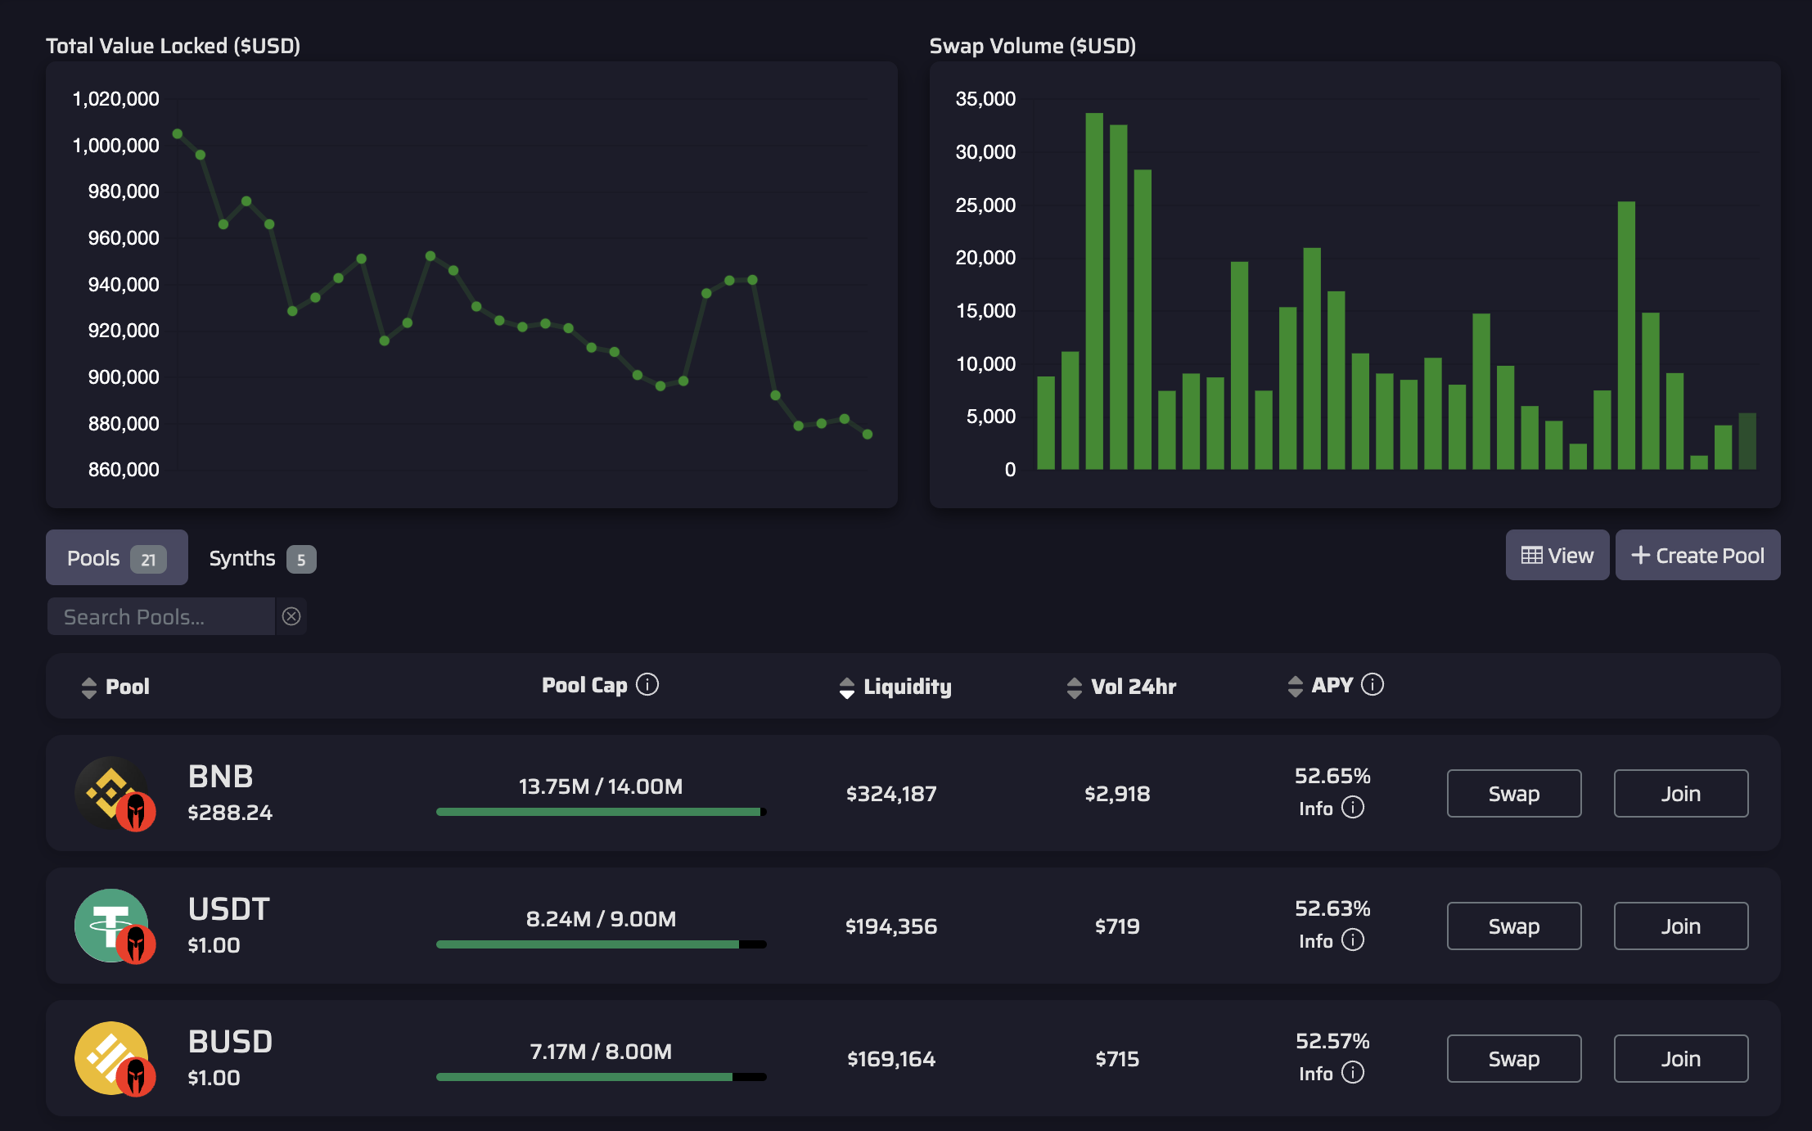
Task: Click USDT APY value 52.63%
Action: pyautogui.click(x=1332, y=908)
